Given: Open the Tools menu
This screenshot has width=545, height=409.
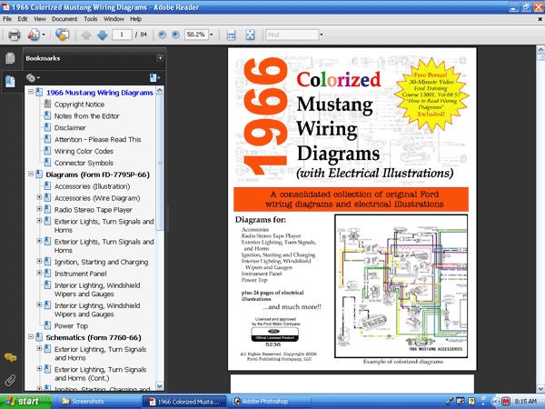Looking at the screenshot, I should (90, 19).
